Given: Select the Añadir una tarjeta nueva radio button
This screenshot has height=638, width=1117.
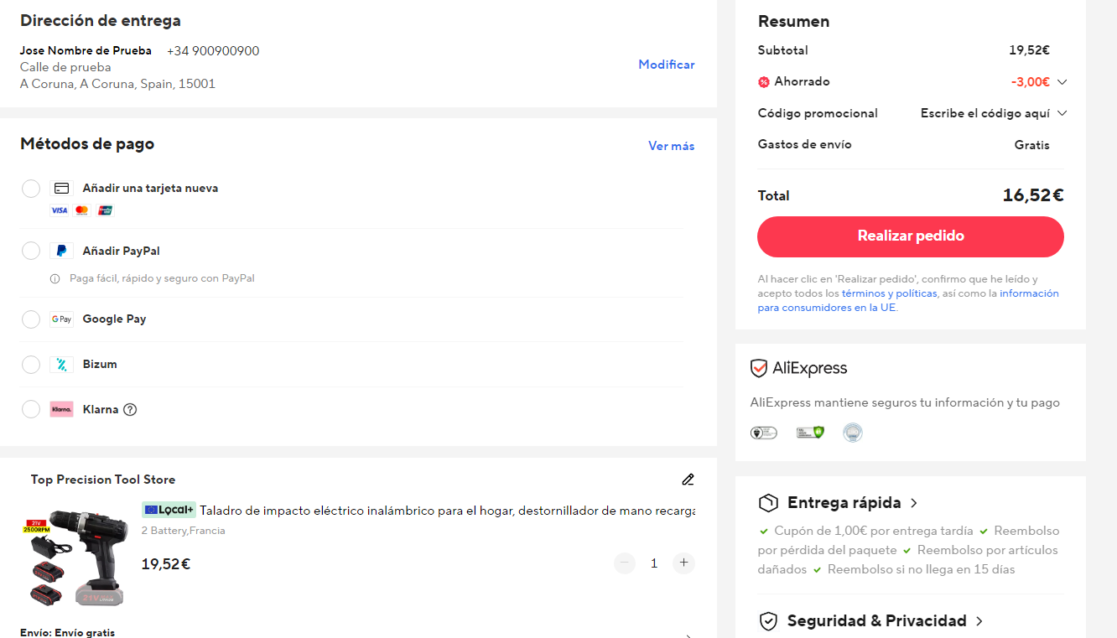Looking at the screenshot, I should pyautogui.click(x=31, y=189).
